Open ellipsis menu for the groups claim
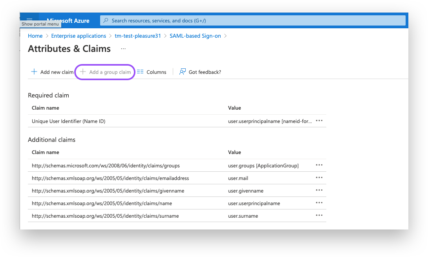This screenshot has width=428, height=257. 319,165
